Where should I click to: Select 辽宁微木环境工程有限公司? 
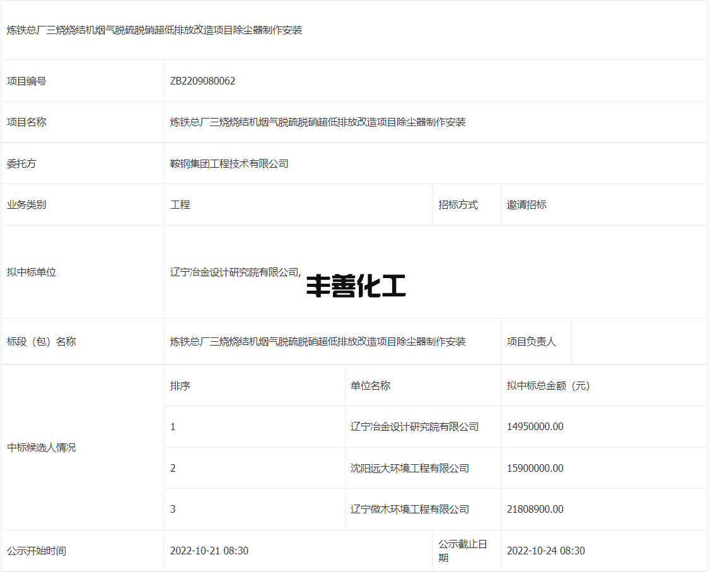click(x=410, y=509)
